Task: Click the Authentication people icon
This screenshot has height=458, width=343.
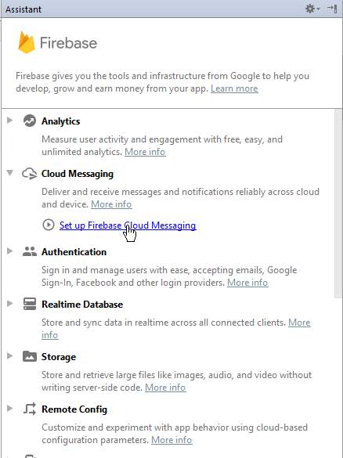Action: (x=30, y=251)
